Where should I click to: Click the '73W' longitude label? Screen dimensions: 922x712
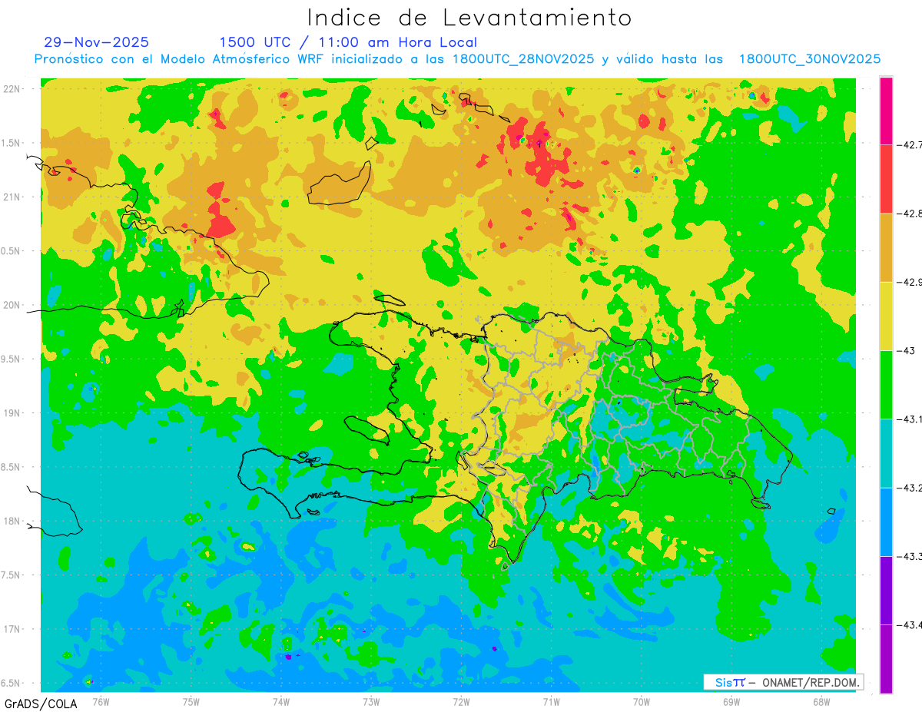pyautogui.click(x=371, y=702)
